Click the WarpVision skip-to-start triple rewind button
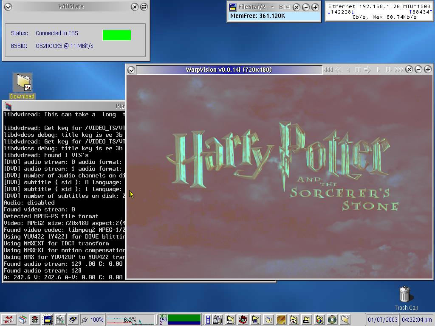 (x=328, y=70)
